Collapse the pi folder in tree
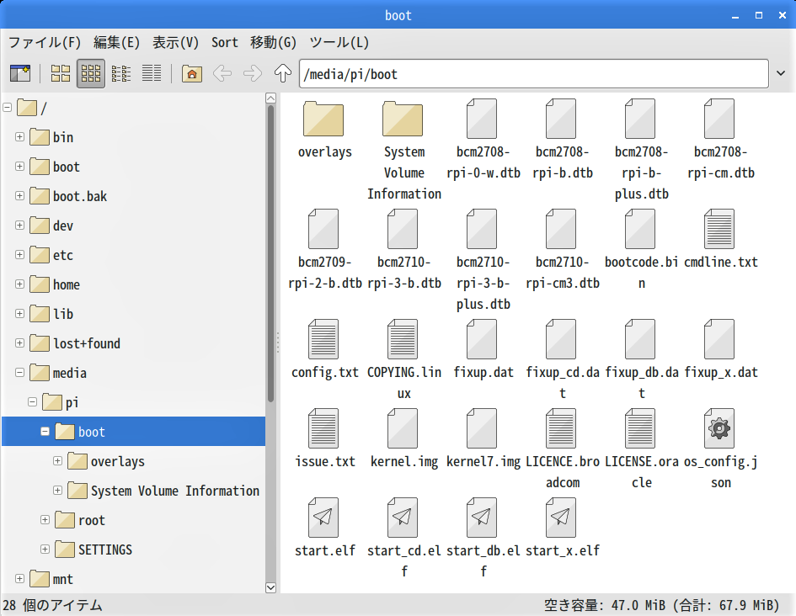796x616 pixels. [x=33, y=402]
